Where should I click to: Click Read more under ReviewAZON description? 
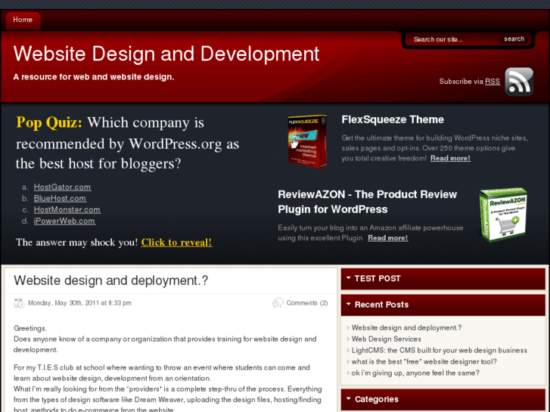tap(388, 237)
